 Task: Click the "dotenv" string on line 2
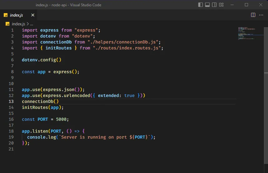pos(82,36)
